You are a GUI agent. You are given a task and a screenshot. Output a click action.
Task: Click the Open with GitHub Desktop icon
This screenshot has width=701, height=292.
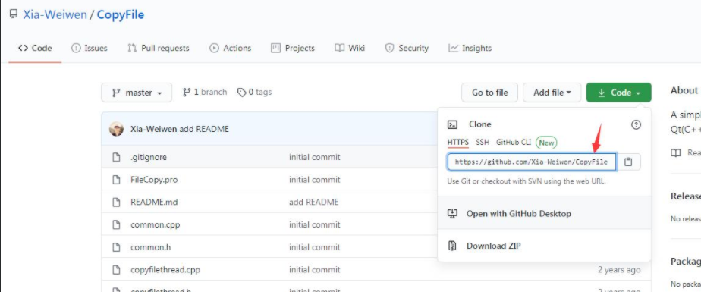pos(452,214)
